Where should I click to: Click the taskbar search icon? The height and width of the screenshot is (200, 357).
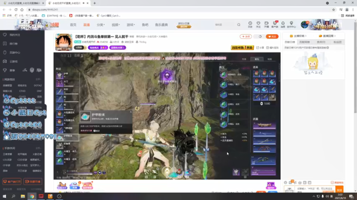(13, 196)
